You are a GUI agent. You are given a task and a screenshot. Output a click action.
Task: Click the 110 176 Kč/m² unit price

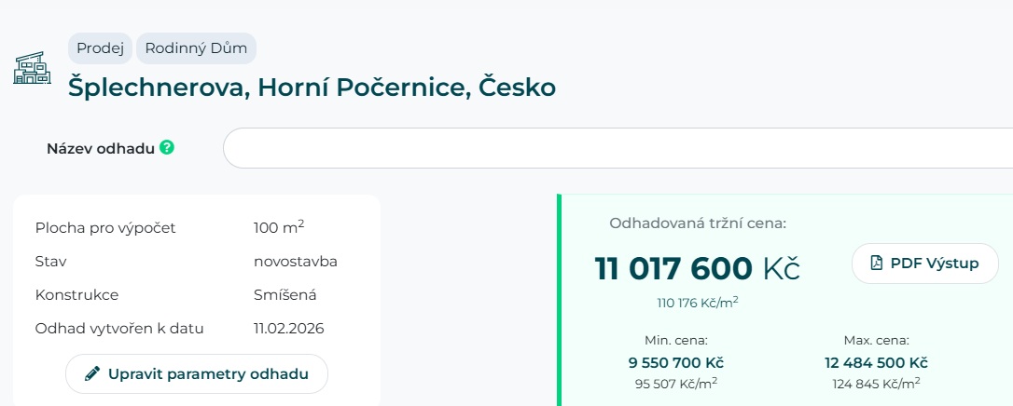tap(697, 302)
